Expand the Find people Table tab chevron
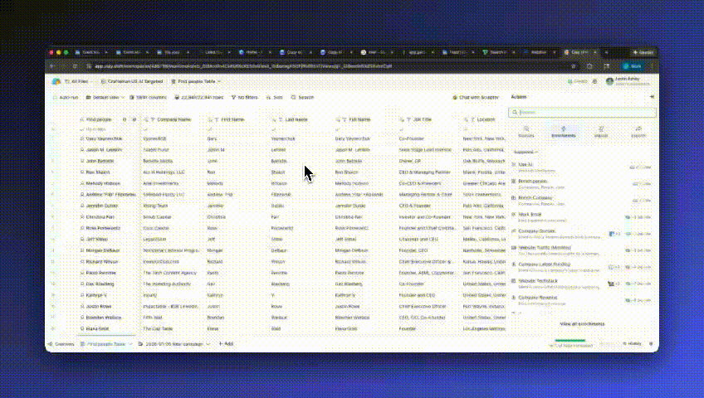This screenshot has width=704, height=398. 130,344
